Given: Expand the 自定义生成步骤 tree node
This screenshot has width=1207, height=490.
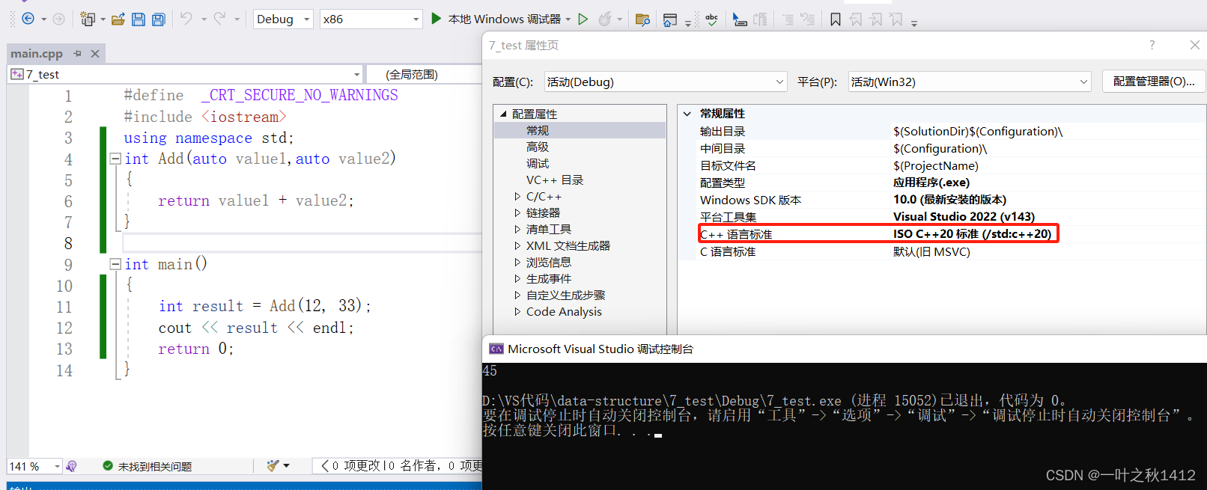Looking at the screenshot, I should coord(517,295).
